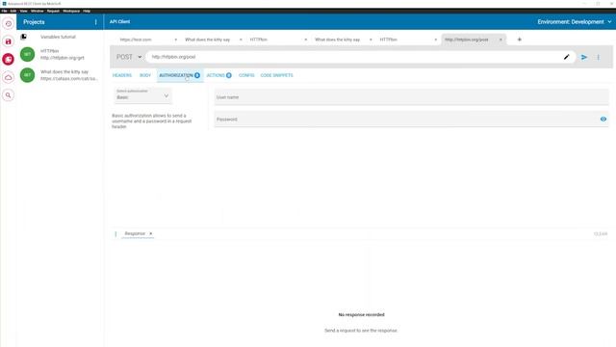
Task: Open the View menu
Action: pos(23,11)
